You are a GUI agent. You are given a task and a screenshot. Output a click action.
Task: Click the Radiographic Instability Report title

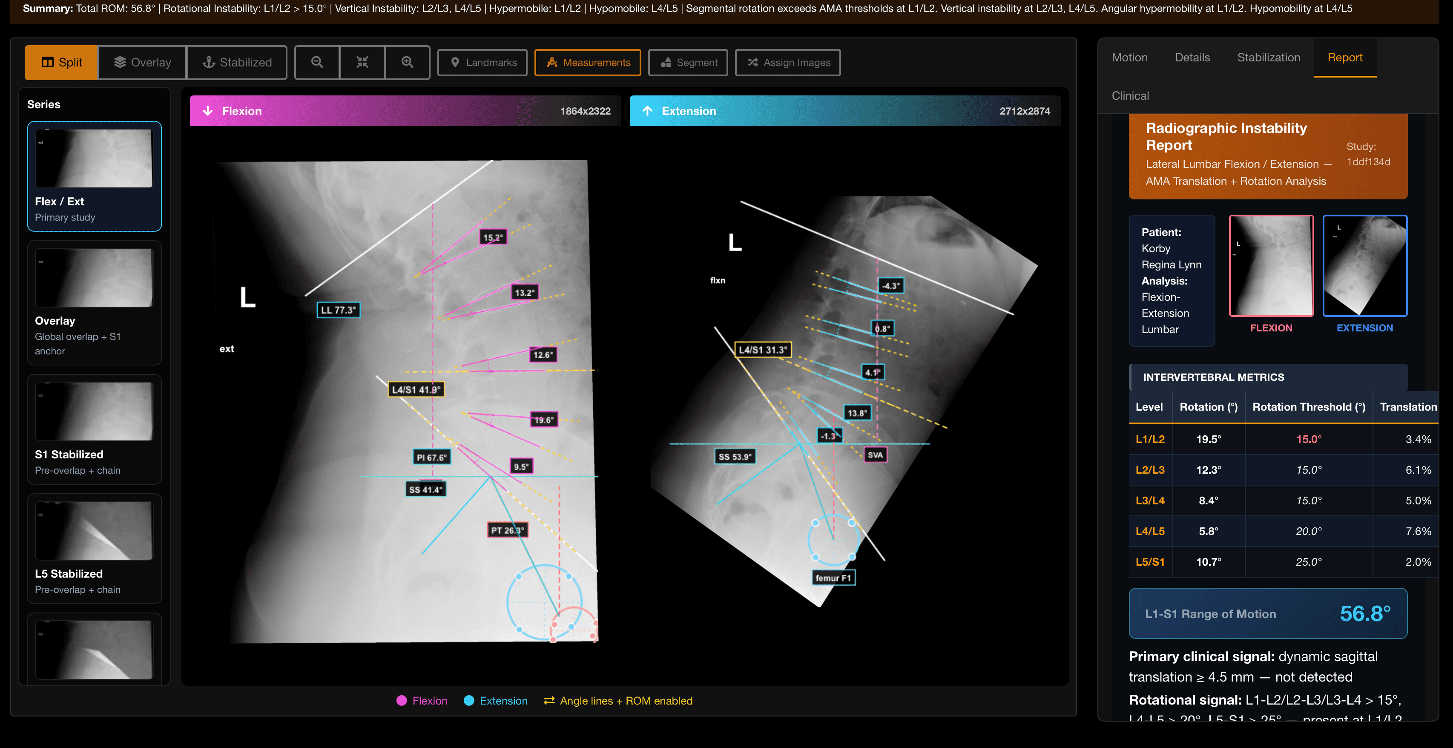point(1226,136)
